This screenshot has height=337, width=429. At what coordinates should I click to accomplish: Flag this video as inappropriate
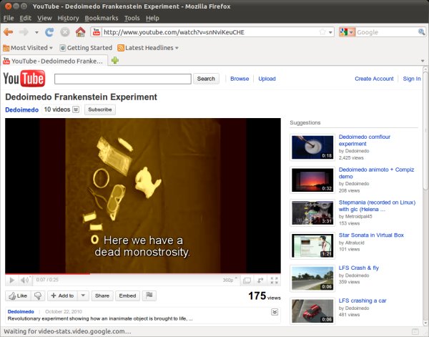click(x=149, y=296)
